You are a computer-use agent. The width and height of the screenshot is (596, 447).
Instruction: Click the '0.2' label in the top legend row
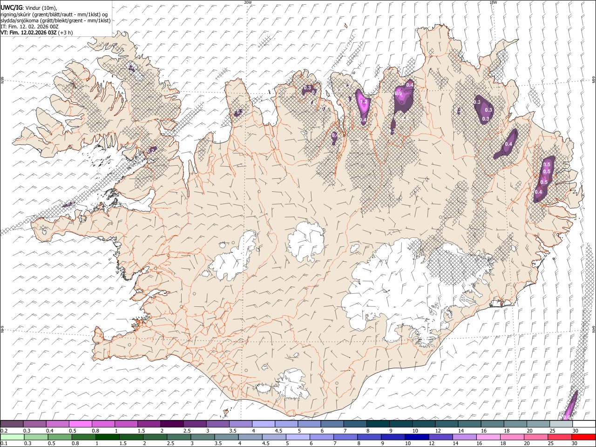(x=4, y=431)
